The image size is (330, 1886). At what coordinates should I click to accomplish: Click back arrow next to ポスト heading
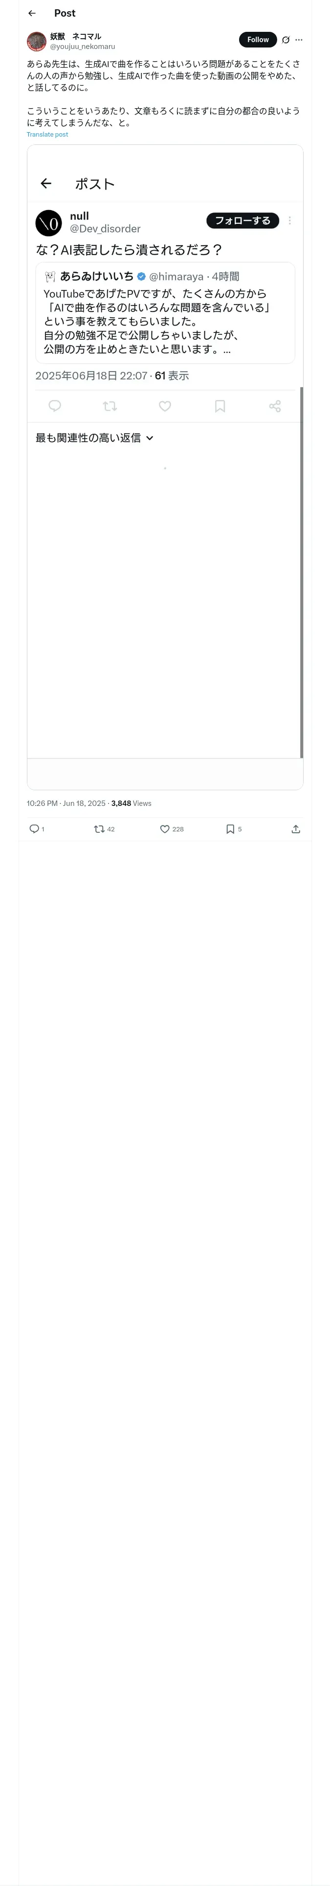tap(46, 184)
